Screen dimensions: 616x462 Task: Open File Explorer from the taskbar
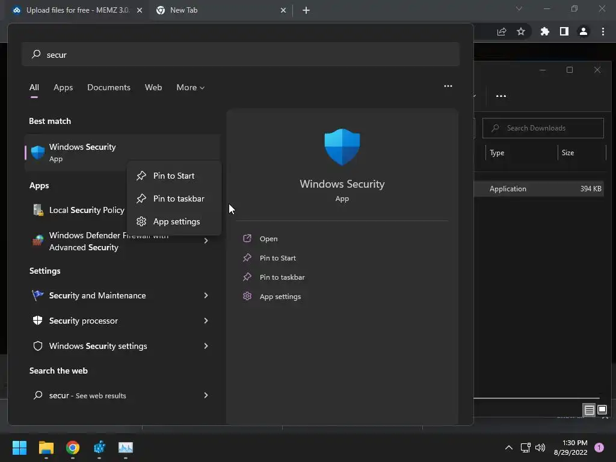tap(46, 448)
